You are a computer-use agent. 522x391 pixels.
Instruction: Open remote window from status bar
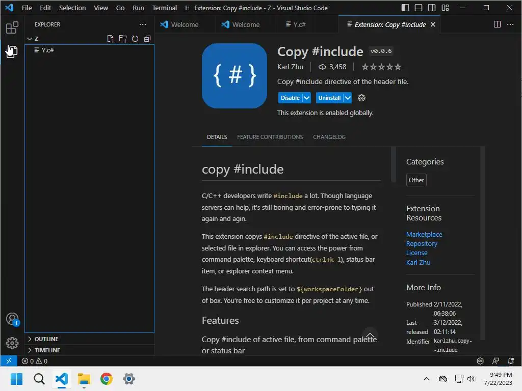pyautogui.click(x=9, y=361)
